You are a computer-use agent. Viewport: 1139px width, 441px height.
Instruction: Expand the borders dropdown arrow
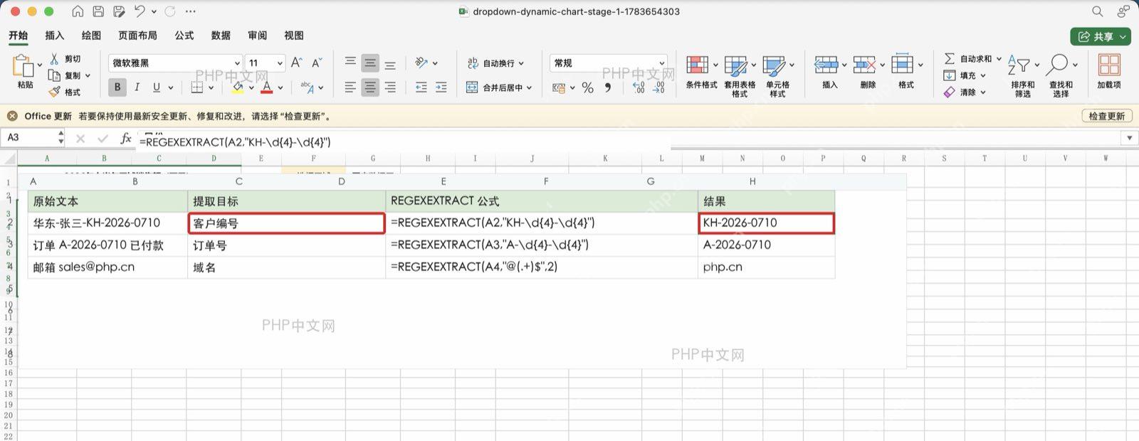click(x=210, y=87)
